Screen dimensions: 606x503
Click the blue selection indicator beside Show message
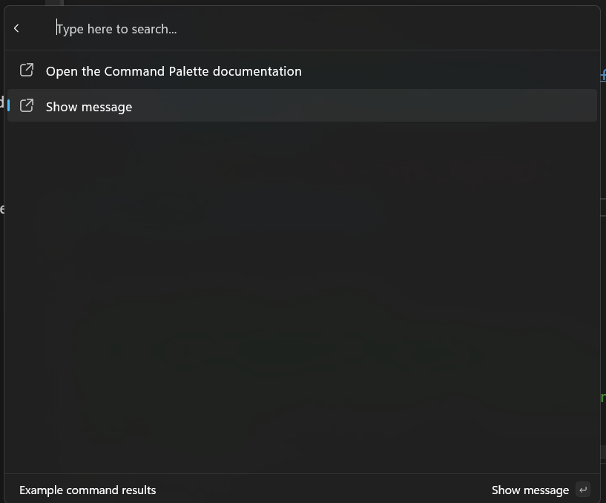coord(7,105)
